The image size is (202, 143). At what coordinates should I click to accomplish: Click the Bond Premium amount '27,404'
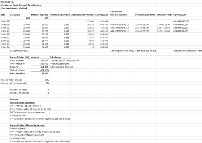pos(45,73)
